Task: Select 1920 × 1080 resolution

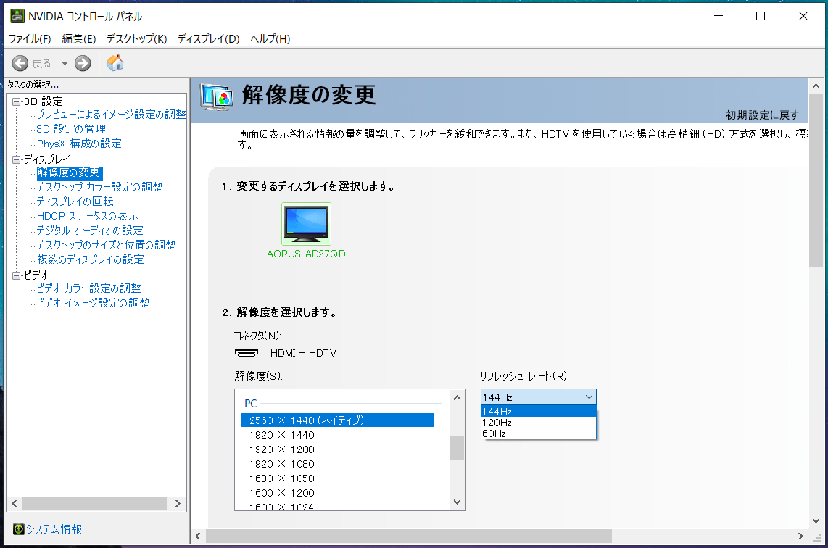Action: point(337,464)
